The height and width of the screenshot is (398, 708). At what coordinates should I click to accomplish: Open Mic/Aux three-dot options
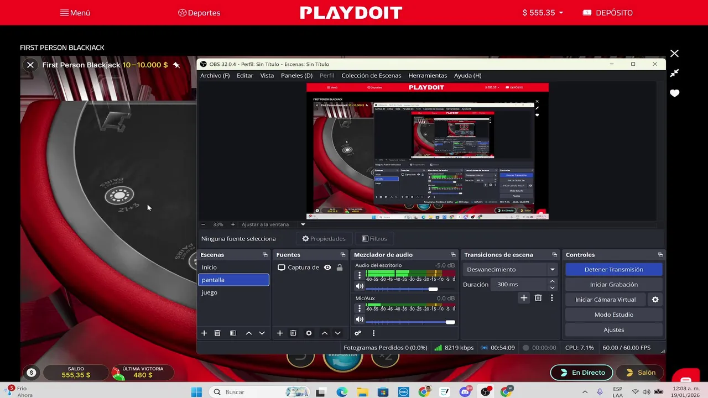tap(360, 308)
